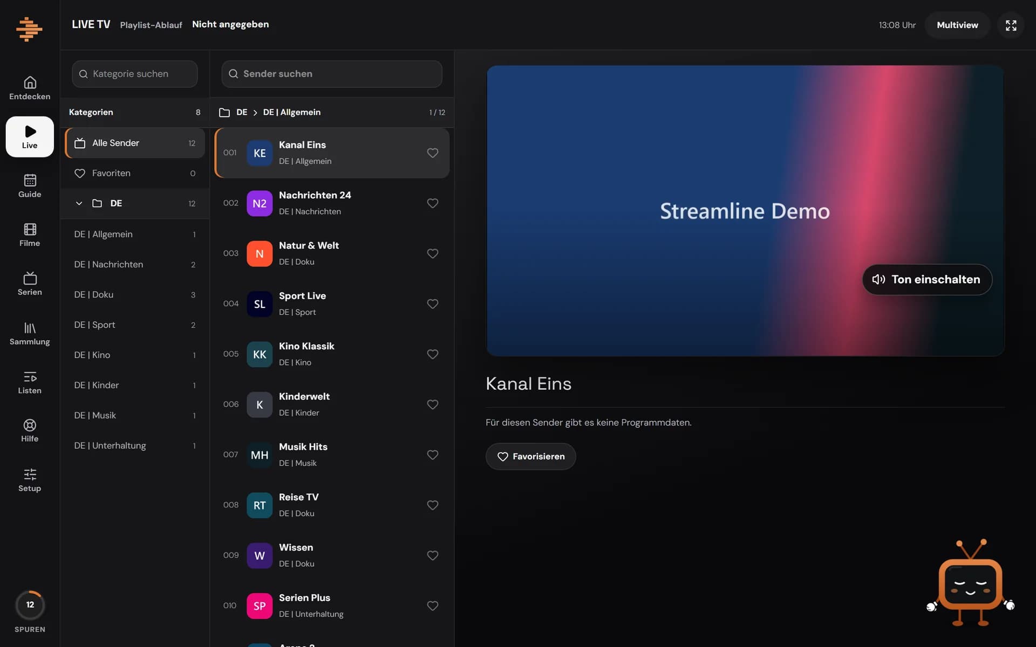Viewport: 1036px width, 647px height.
Task: Favorite Kino Klassik with heart icon
Action: click(x=433, y=354)
